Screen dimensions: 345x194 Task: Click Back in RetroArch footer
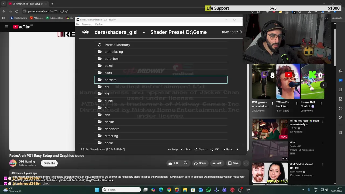227,149
